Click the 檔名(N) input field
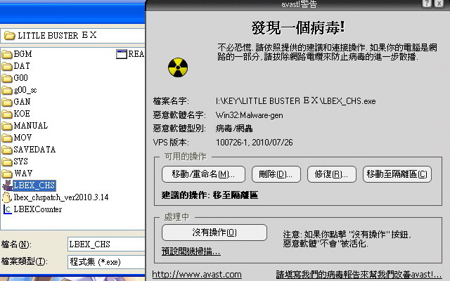Viewport: 450px width, 281px height. (106, 244)
